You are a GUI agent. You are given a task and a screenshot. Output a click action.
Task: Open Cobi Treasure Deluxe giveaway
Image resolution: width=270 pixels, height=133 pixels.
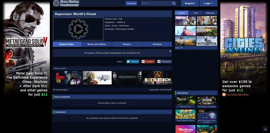pos(185,116)
